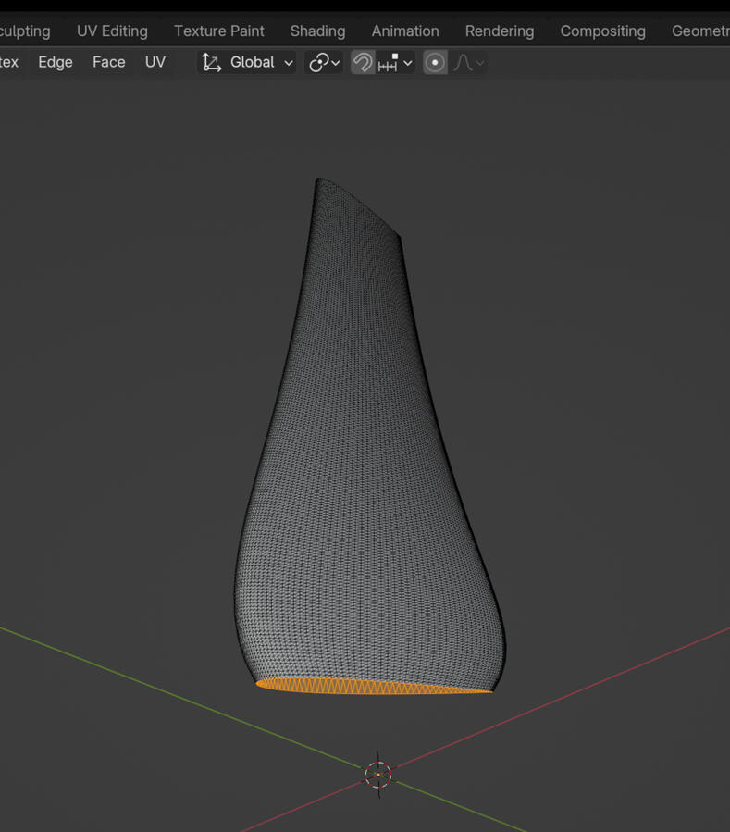The image size is (730, 832).
Task: Switch to the Texture Paint workspace
Action: pyautogui.click(x=219, y=31)
